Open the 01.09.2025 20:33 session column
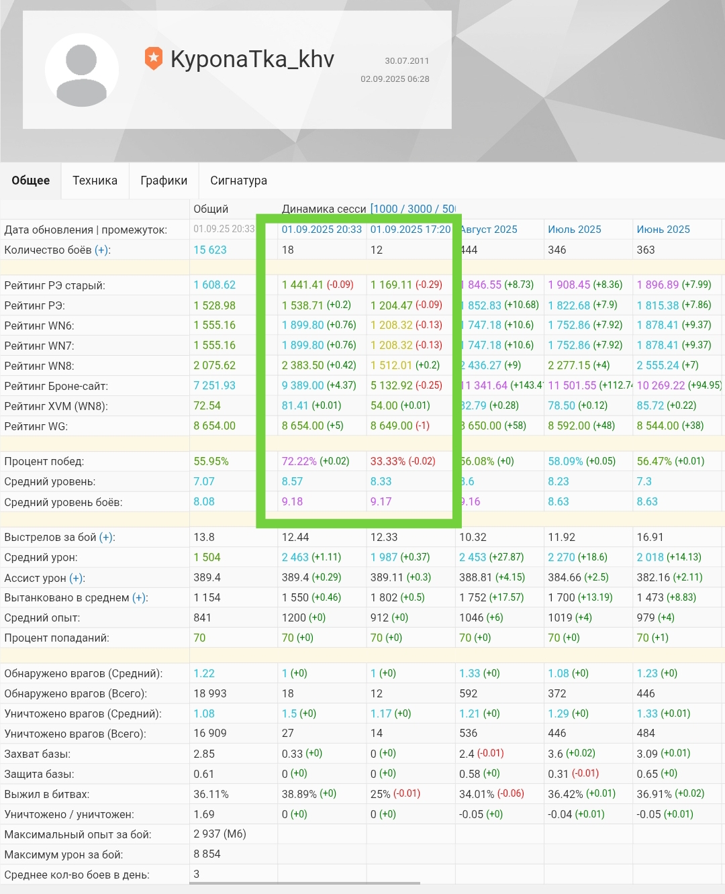 point(322,230)
